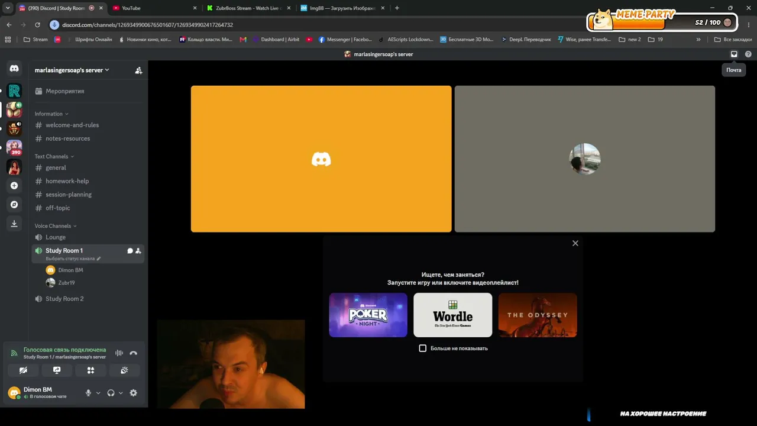Open the Мероприятия events entry
This screenshot has height=426, width=757.
coord(89,91)
